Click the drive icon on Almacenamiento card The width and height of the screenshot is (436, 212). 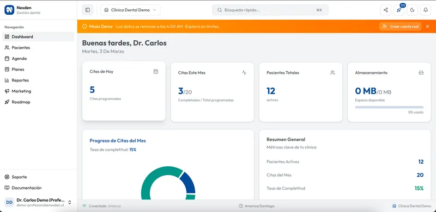(x=421, y=73)
